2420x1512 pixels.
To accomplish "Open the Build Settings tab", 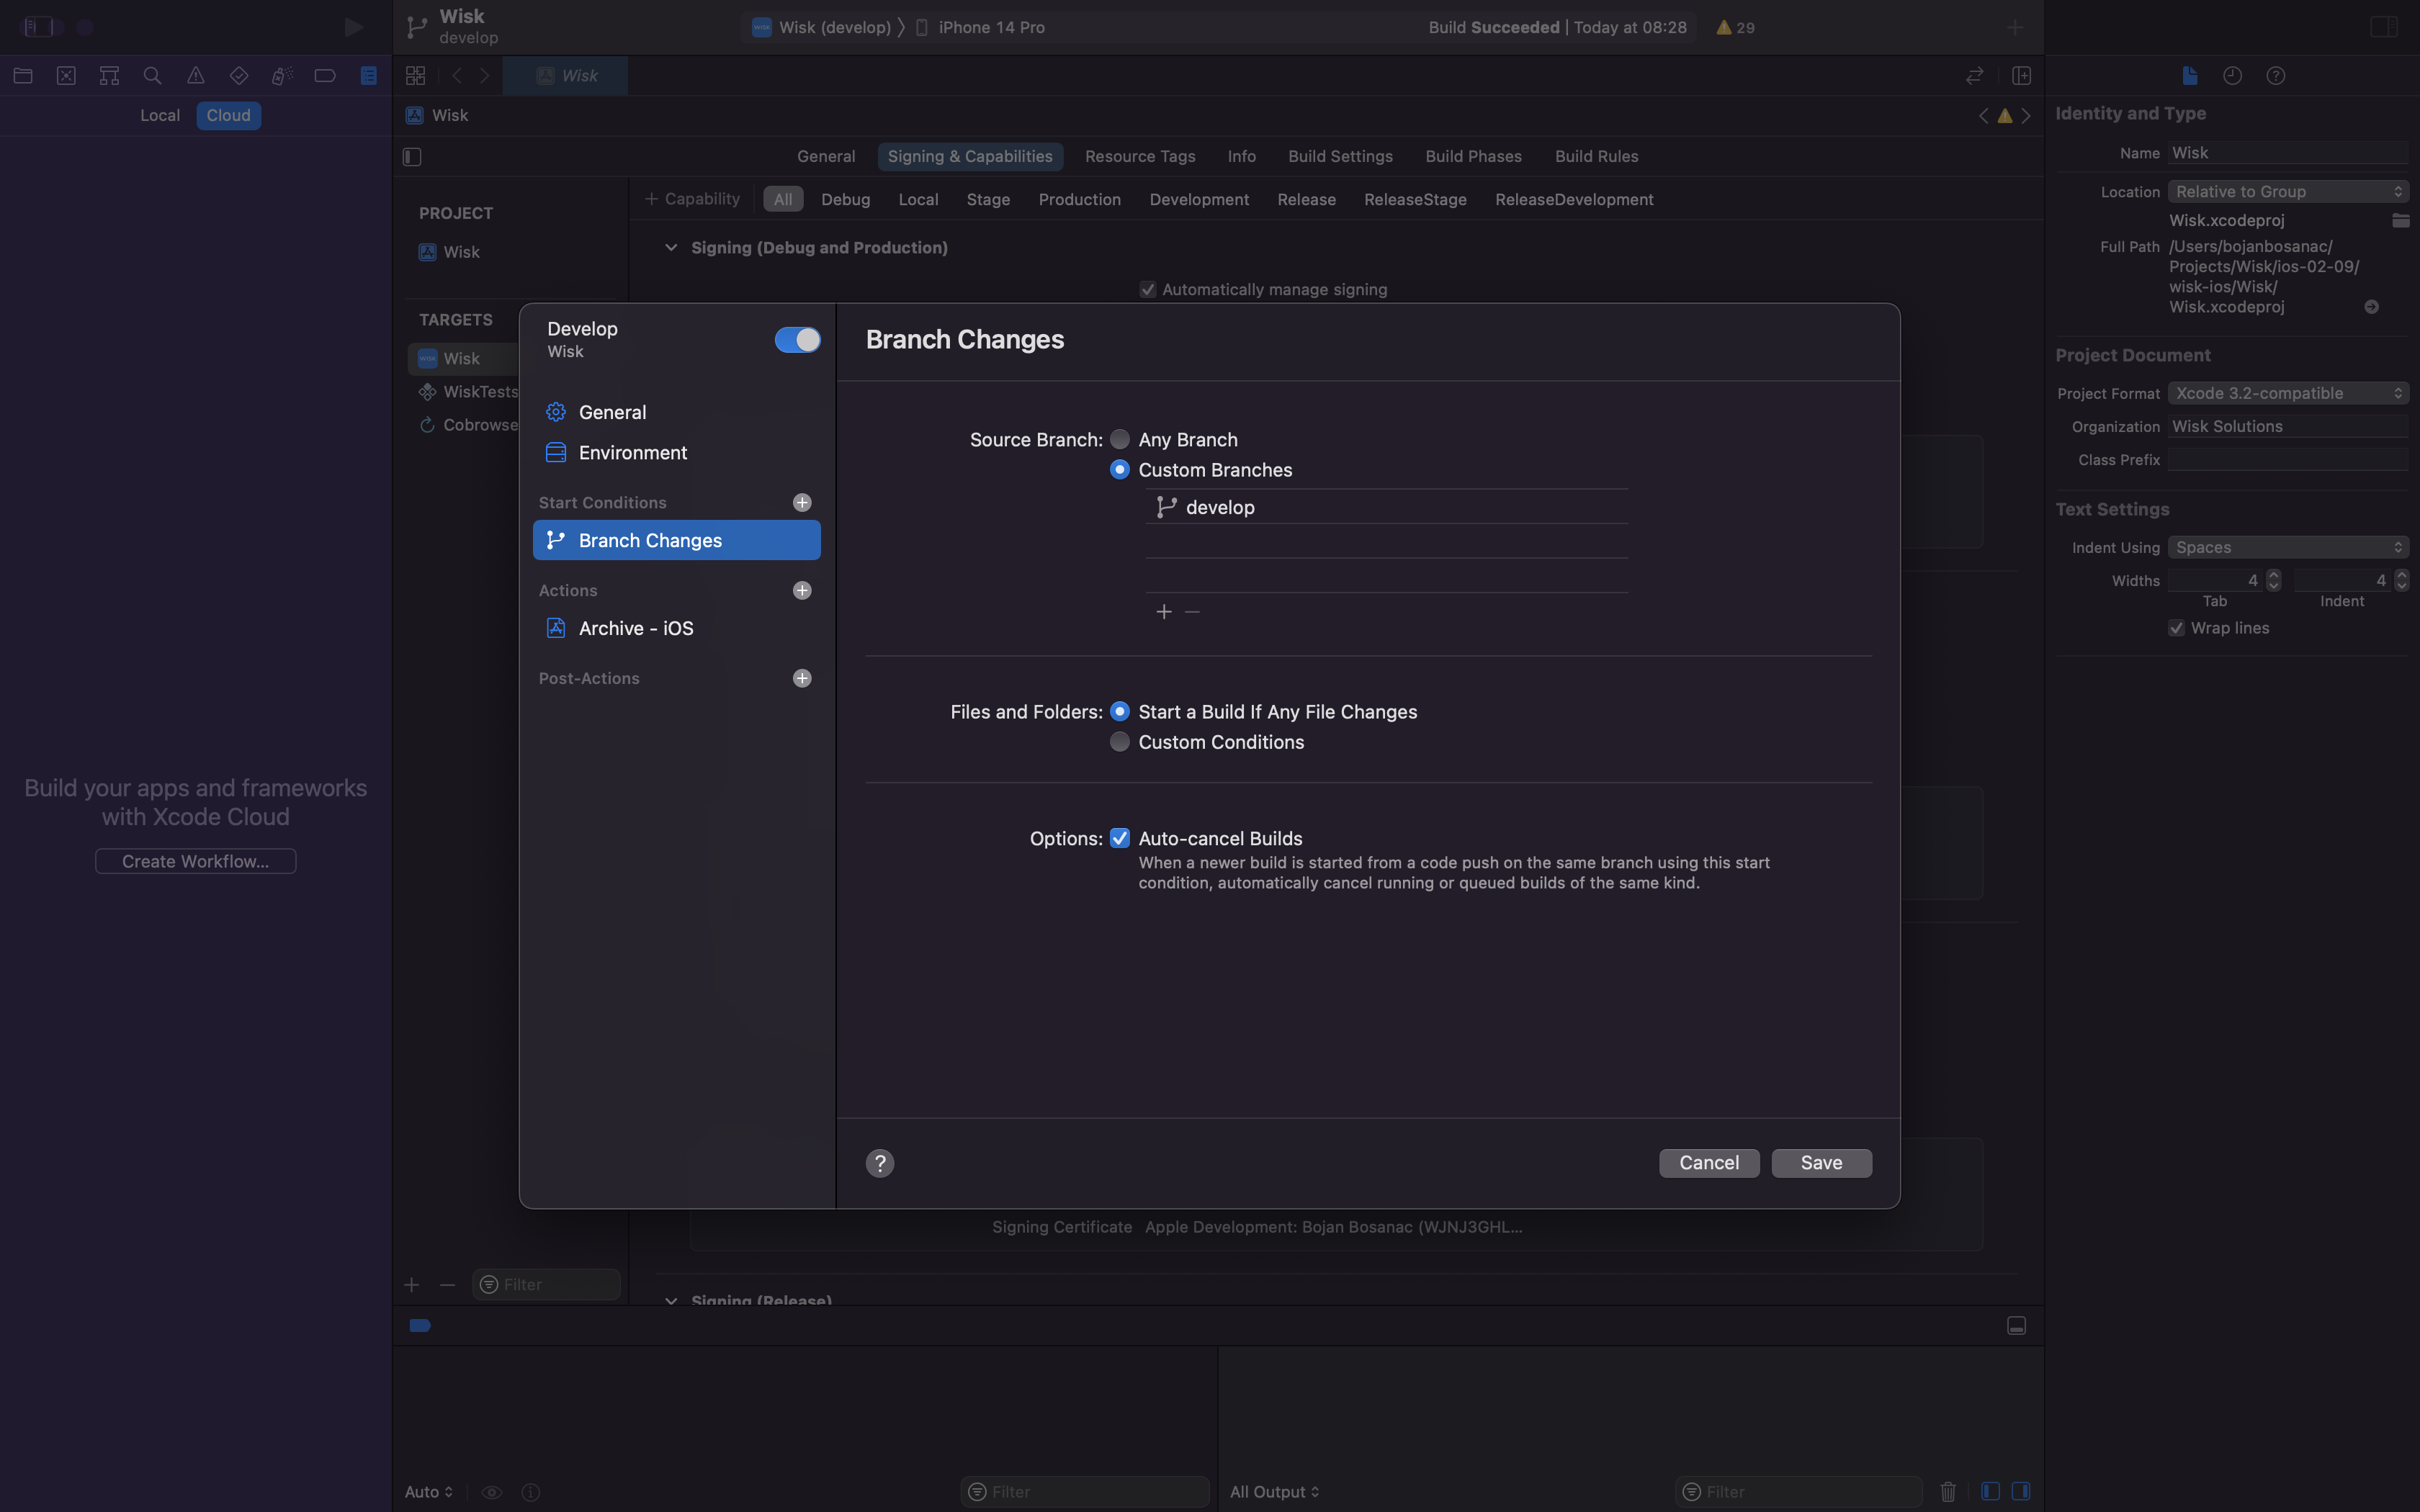I will (1340, 156).
